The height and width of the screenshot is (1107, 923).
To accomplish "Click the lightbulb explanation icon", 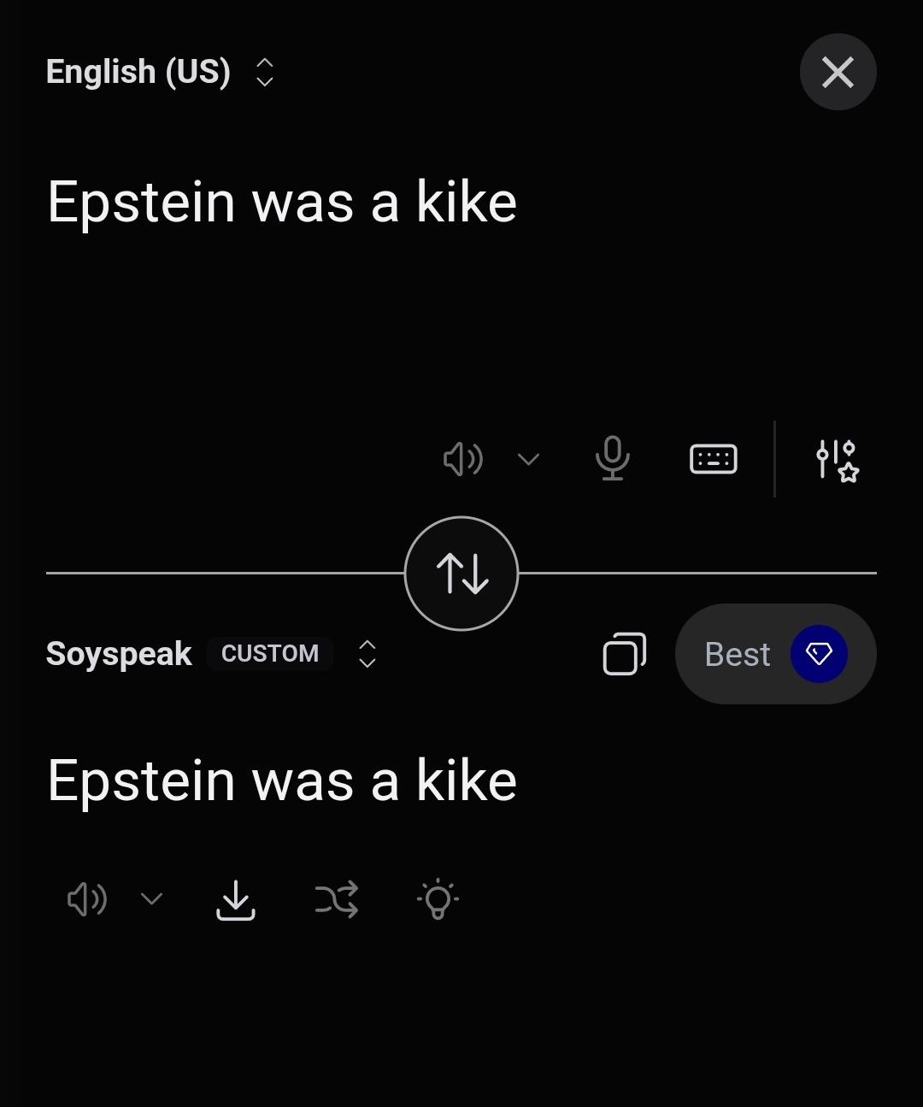I will 438,899.
